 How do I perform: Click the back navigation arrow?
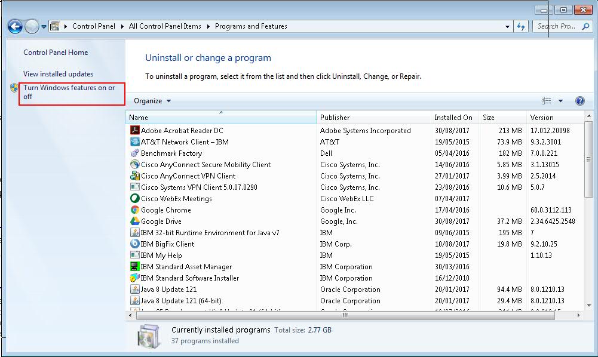point(14,26)
